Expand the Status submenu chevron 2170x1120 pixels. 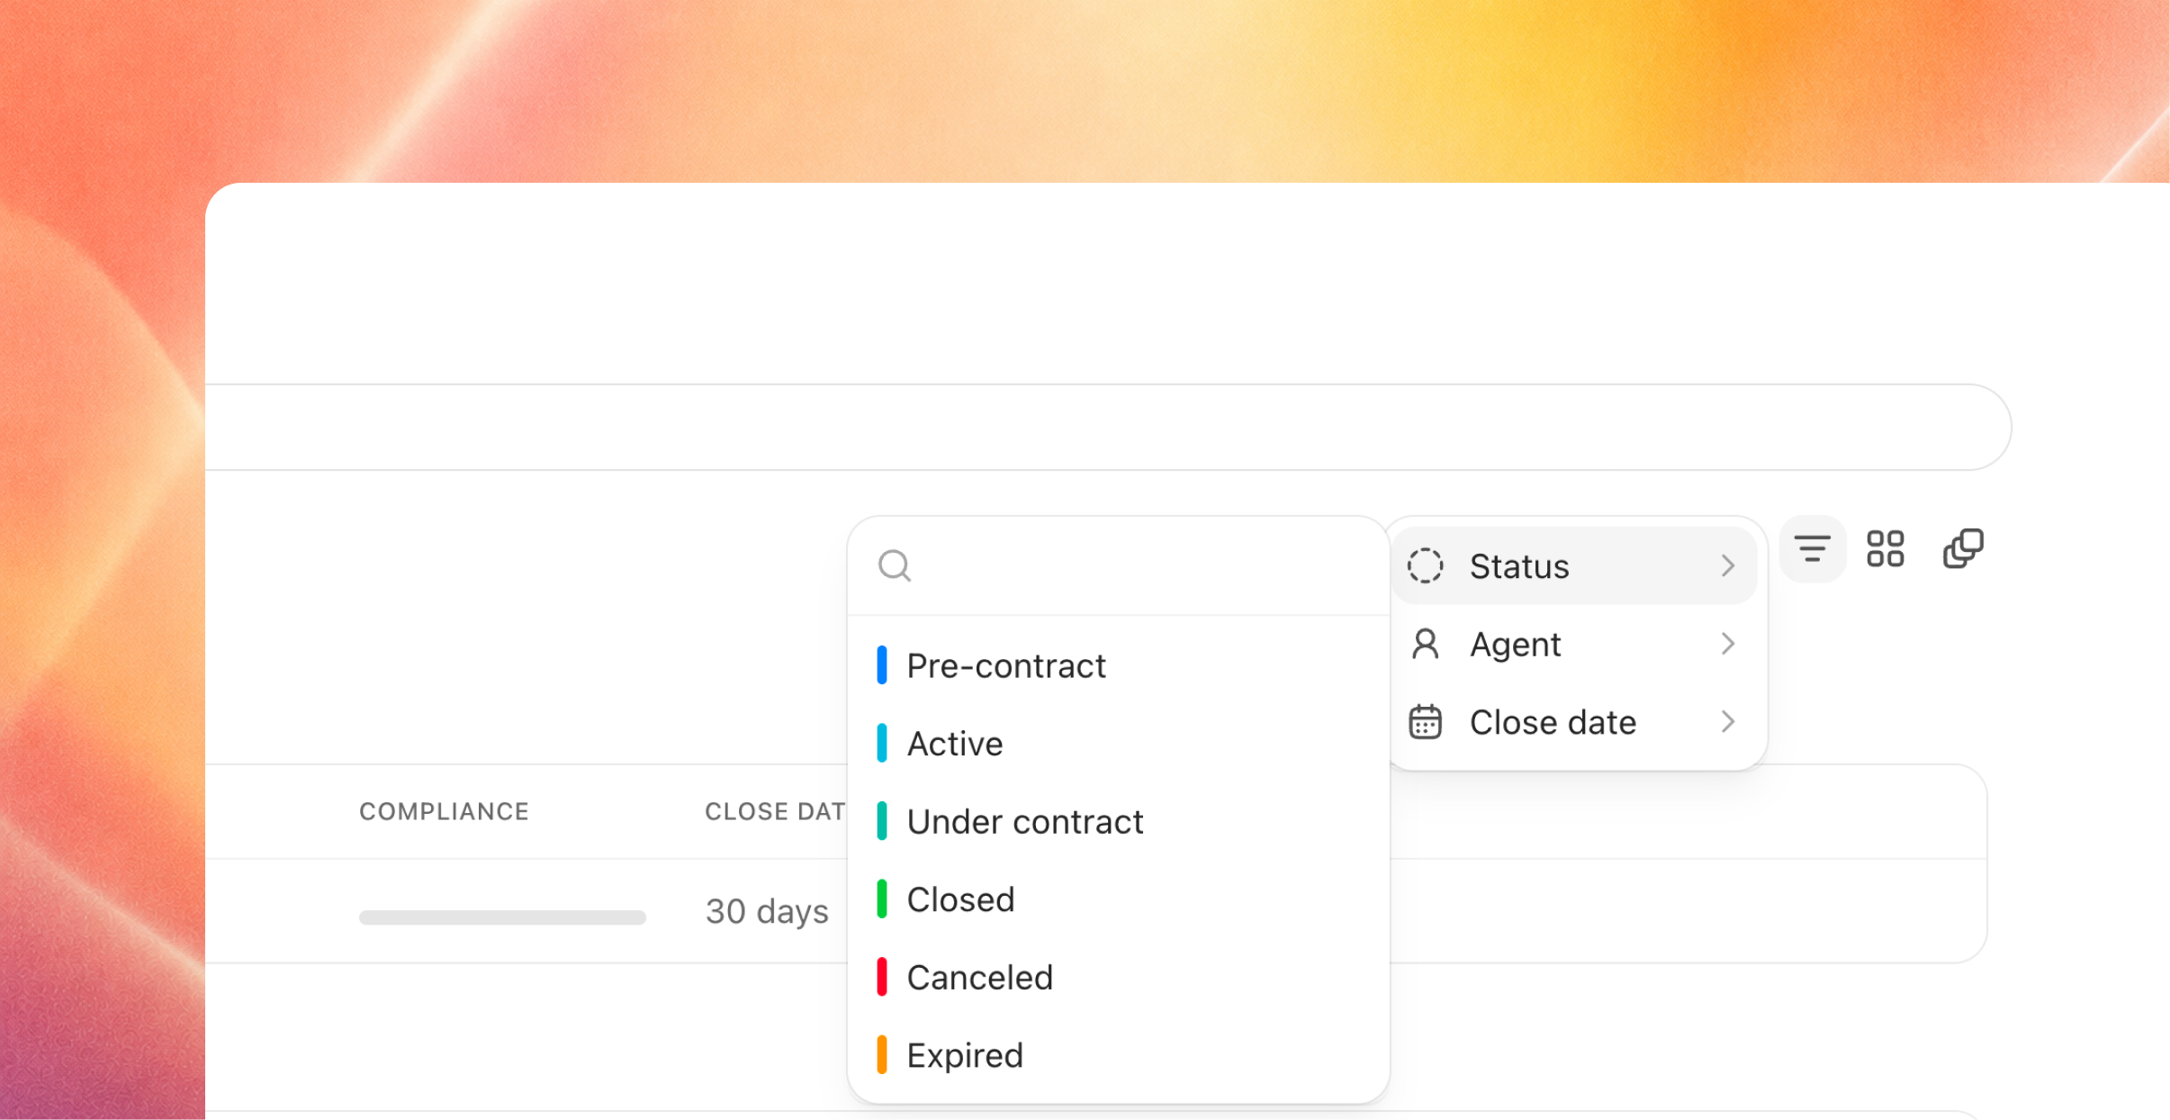pyautogui.click(x=1727, y=565)
